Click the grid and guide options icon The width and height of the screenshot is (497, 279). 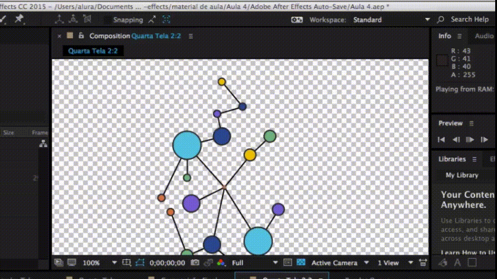pos(127,263)
